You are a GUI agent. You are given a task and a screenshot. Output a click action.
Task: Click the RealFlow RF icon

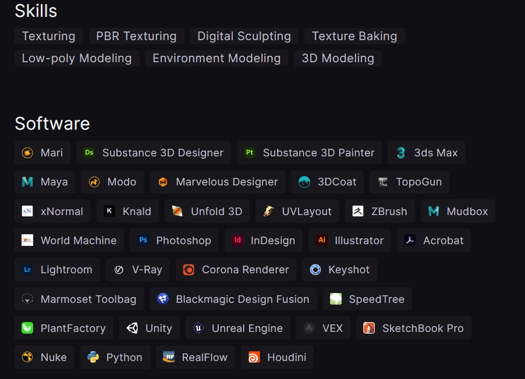point(169,357)
